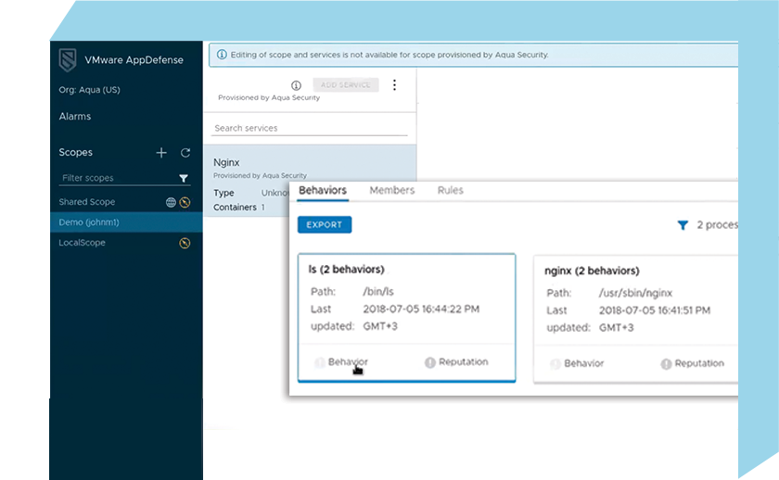Click the Reputation alert icon on nginx card
The width and height of the screenshot is (779, 480).
[666, 364]
